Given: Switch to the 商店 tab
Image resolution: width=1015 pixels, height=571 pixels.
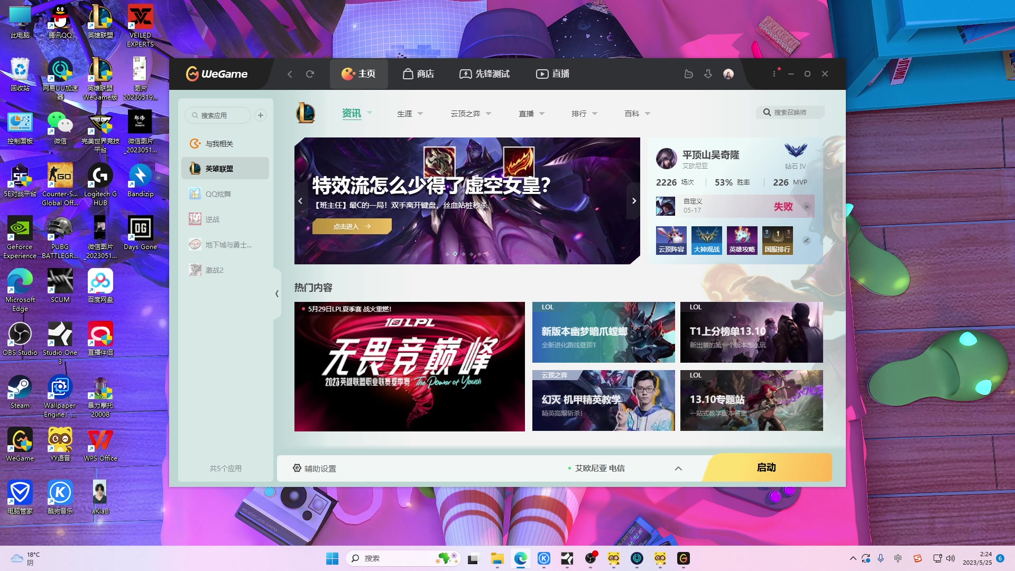Looking at the screenshot, I should coord(419,74).
